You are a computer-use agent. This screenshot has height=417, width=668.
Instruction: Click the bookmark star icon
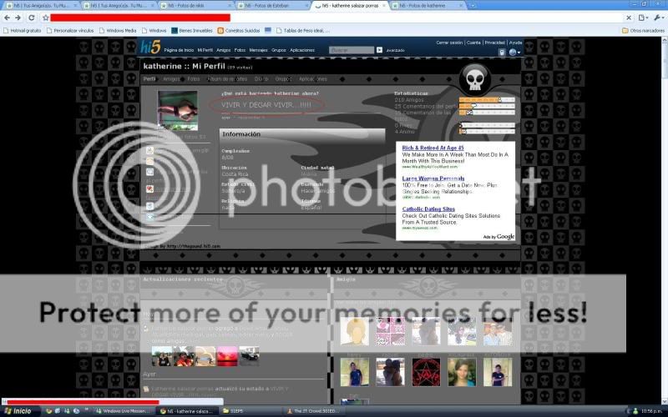pyautogui.click(x=45, y=17)
